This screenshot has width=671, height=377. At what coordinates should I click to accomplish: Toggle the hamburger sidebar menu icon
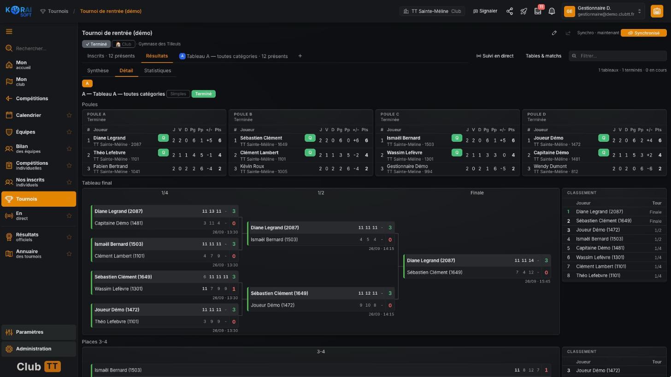coord(9,32)
